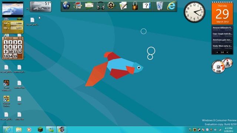Image resolution: width=237 pixels, height=133 pixels.
Task: Open the question mark help icon in the dock
Action: [147, 6]
